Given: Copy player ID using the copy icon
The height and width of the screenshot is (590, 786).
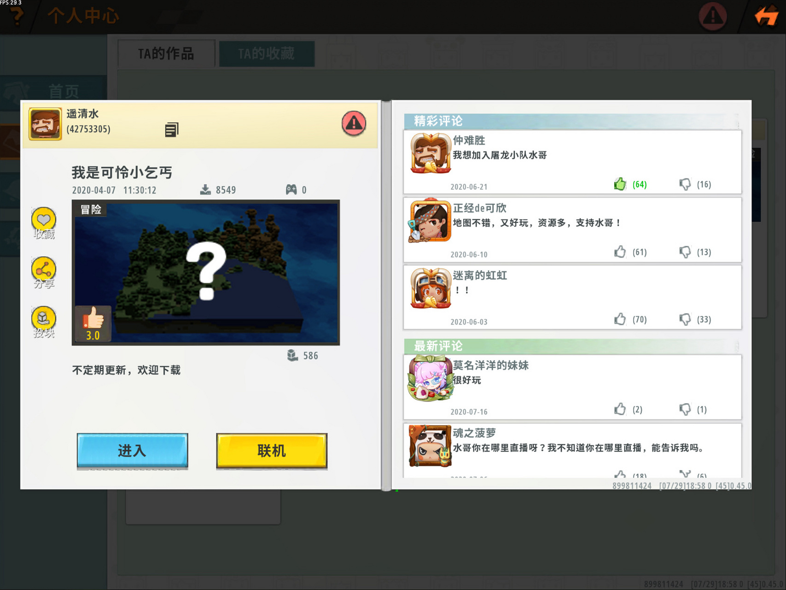Looking at the screenshot, I should click(171, 130).
